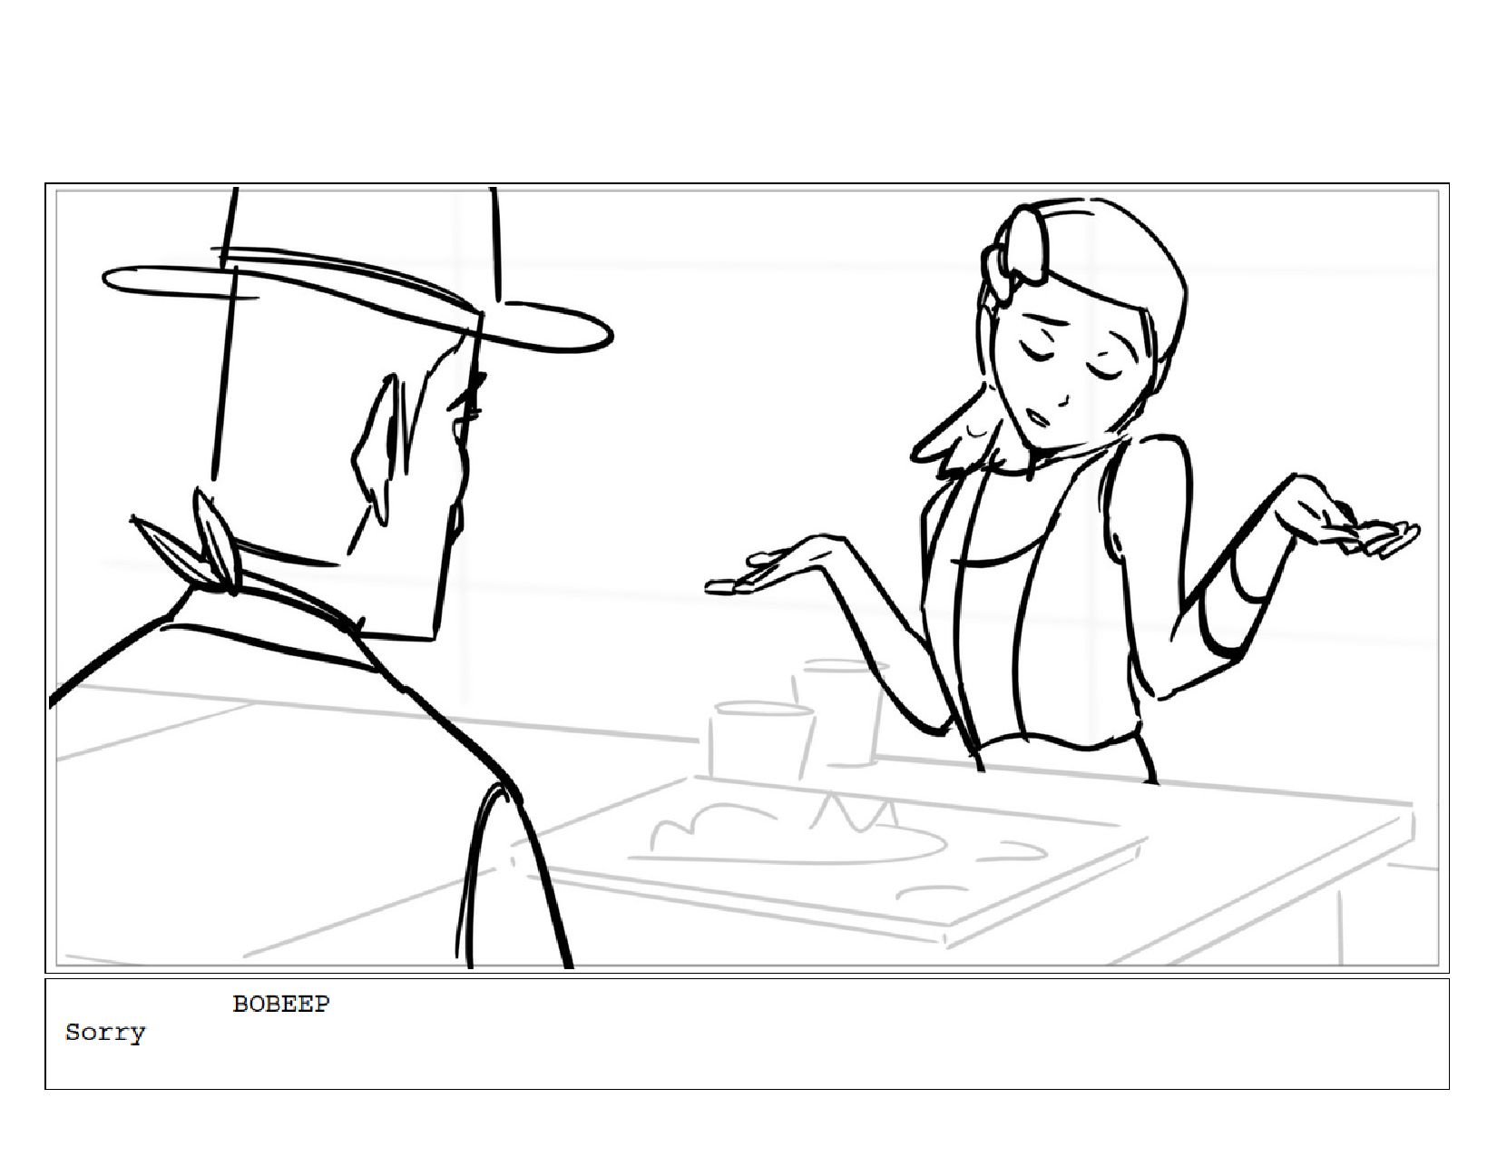Click the word Sorry in the dialogue box
Image resolution: width=1497 pixels, height=1157 pixels.
[x=105, y=1033]
